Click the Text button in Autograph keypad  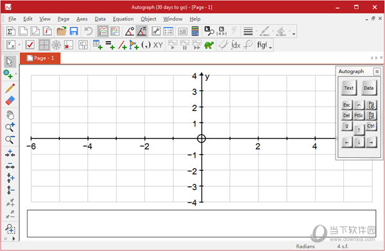coord(348,88)
